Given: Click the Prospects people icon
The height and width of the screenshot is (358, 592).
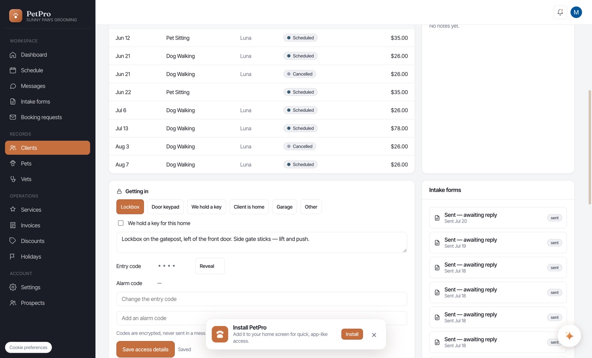Looking at the screenshot, I should (x=13, y=303).
